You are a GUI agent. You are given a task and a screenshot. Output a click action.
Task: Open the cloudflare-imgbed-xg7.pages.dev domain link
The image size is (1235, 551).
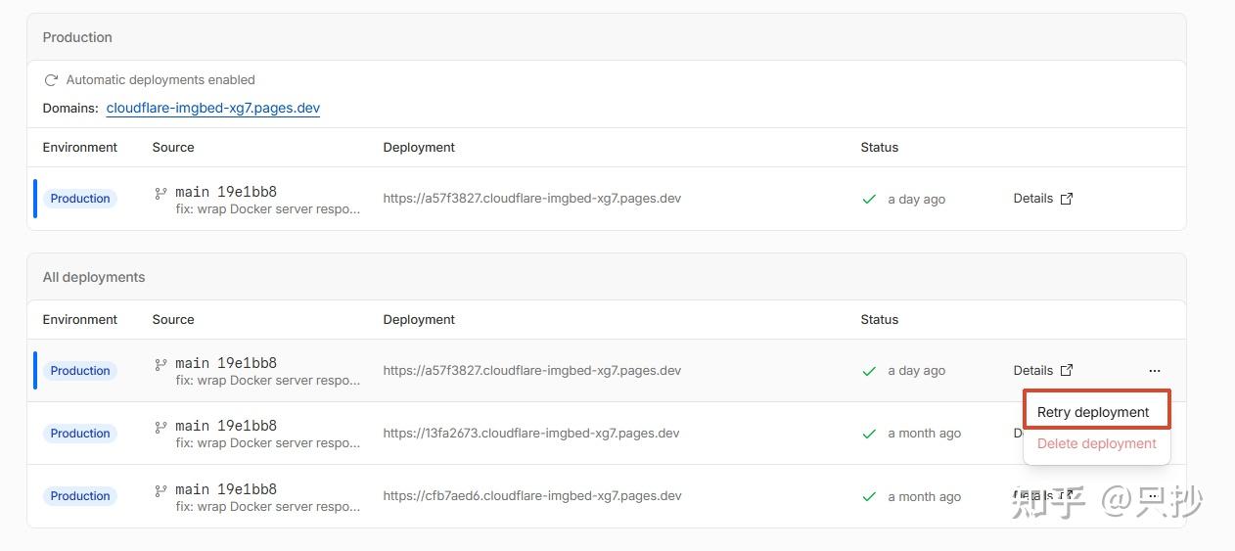tap(213, 108)
